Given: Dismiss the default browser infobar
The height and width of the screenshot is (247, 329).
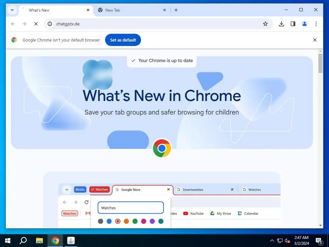Looking at the screenshot, I should tap(315, 40).
